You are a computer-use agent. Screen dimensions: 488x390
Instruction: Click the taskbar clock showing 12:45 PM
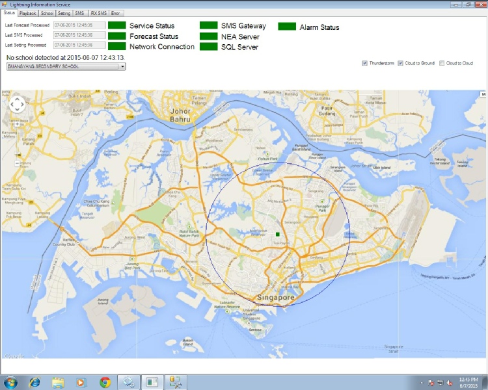(468, 383)
